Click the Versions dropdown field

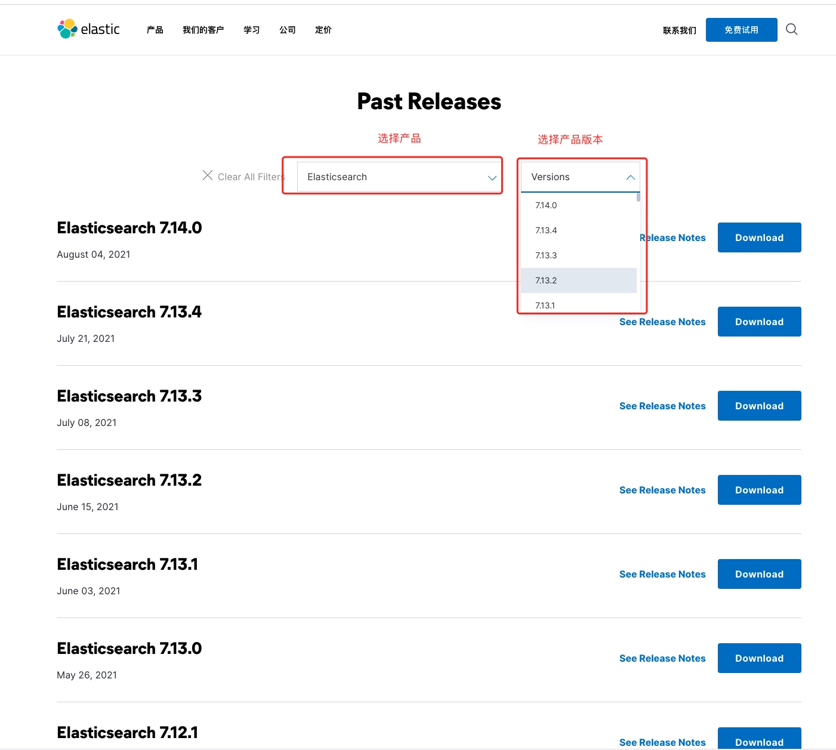click(x=580, y=177)
